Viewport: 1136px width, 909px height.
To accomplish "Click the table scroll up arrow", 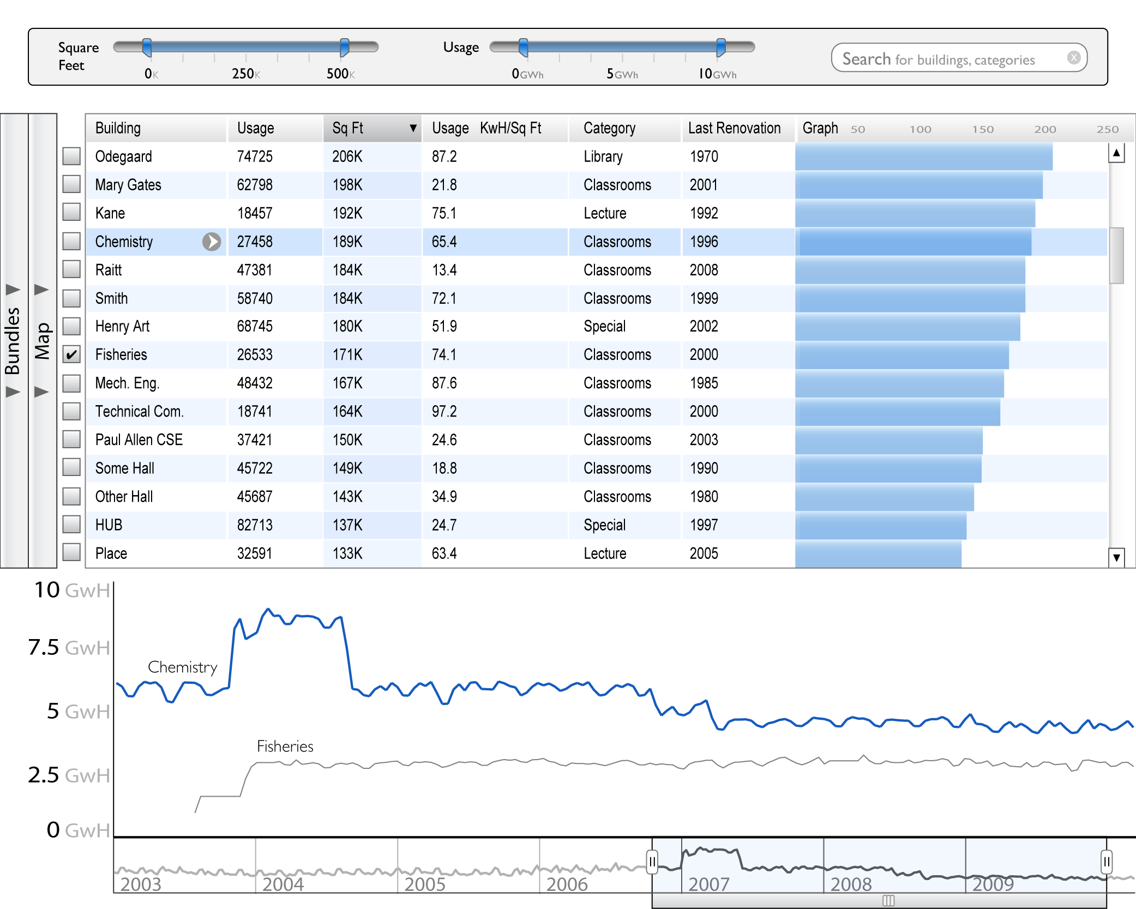I will (1116, 154).
